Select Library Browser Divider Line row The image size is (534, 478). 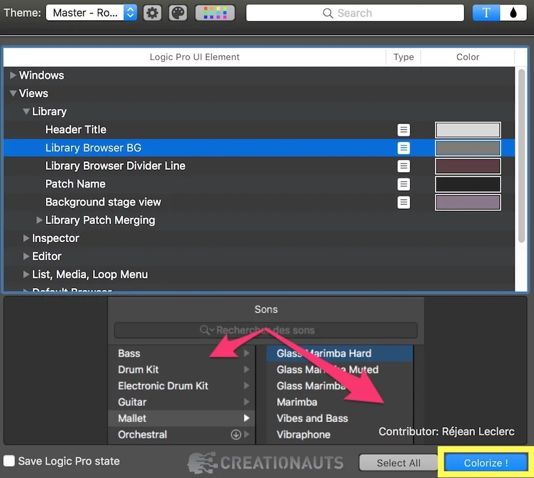click(259, 166)
